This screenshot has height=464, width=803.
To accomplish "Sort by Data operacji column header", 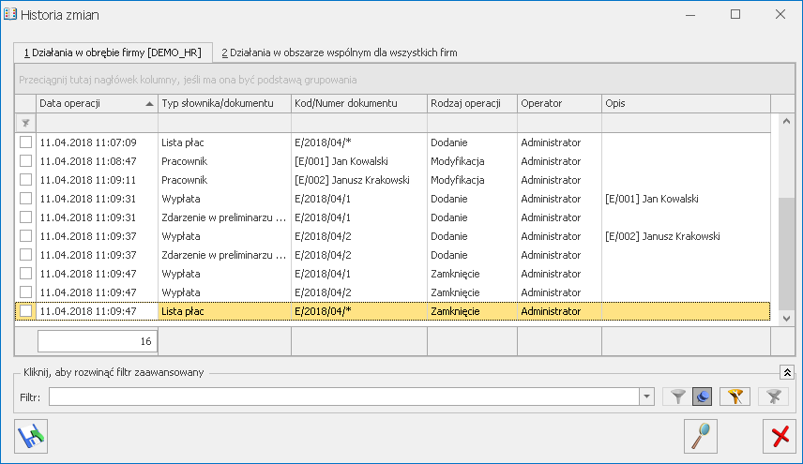I will (97, 103).
